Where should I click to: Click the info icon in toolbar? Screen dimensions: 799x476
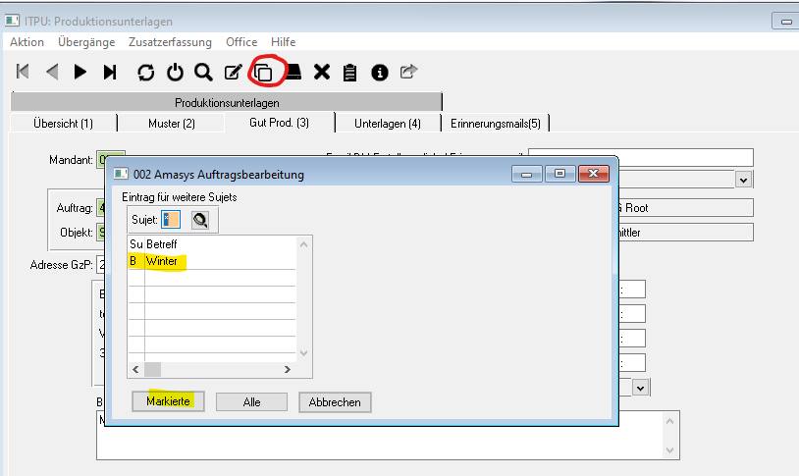380,72
